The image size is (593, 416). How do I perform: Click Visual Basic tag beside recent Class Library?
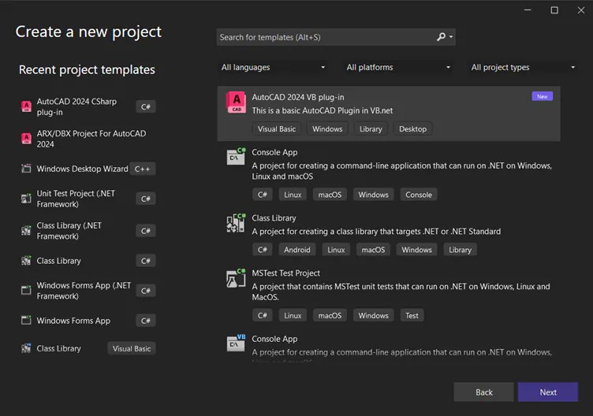click(x=132, y=348)
